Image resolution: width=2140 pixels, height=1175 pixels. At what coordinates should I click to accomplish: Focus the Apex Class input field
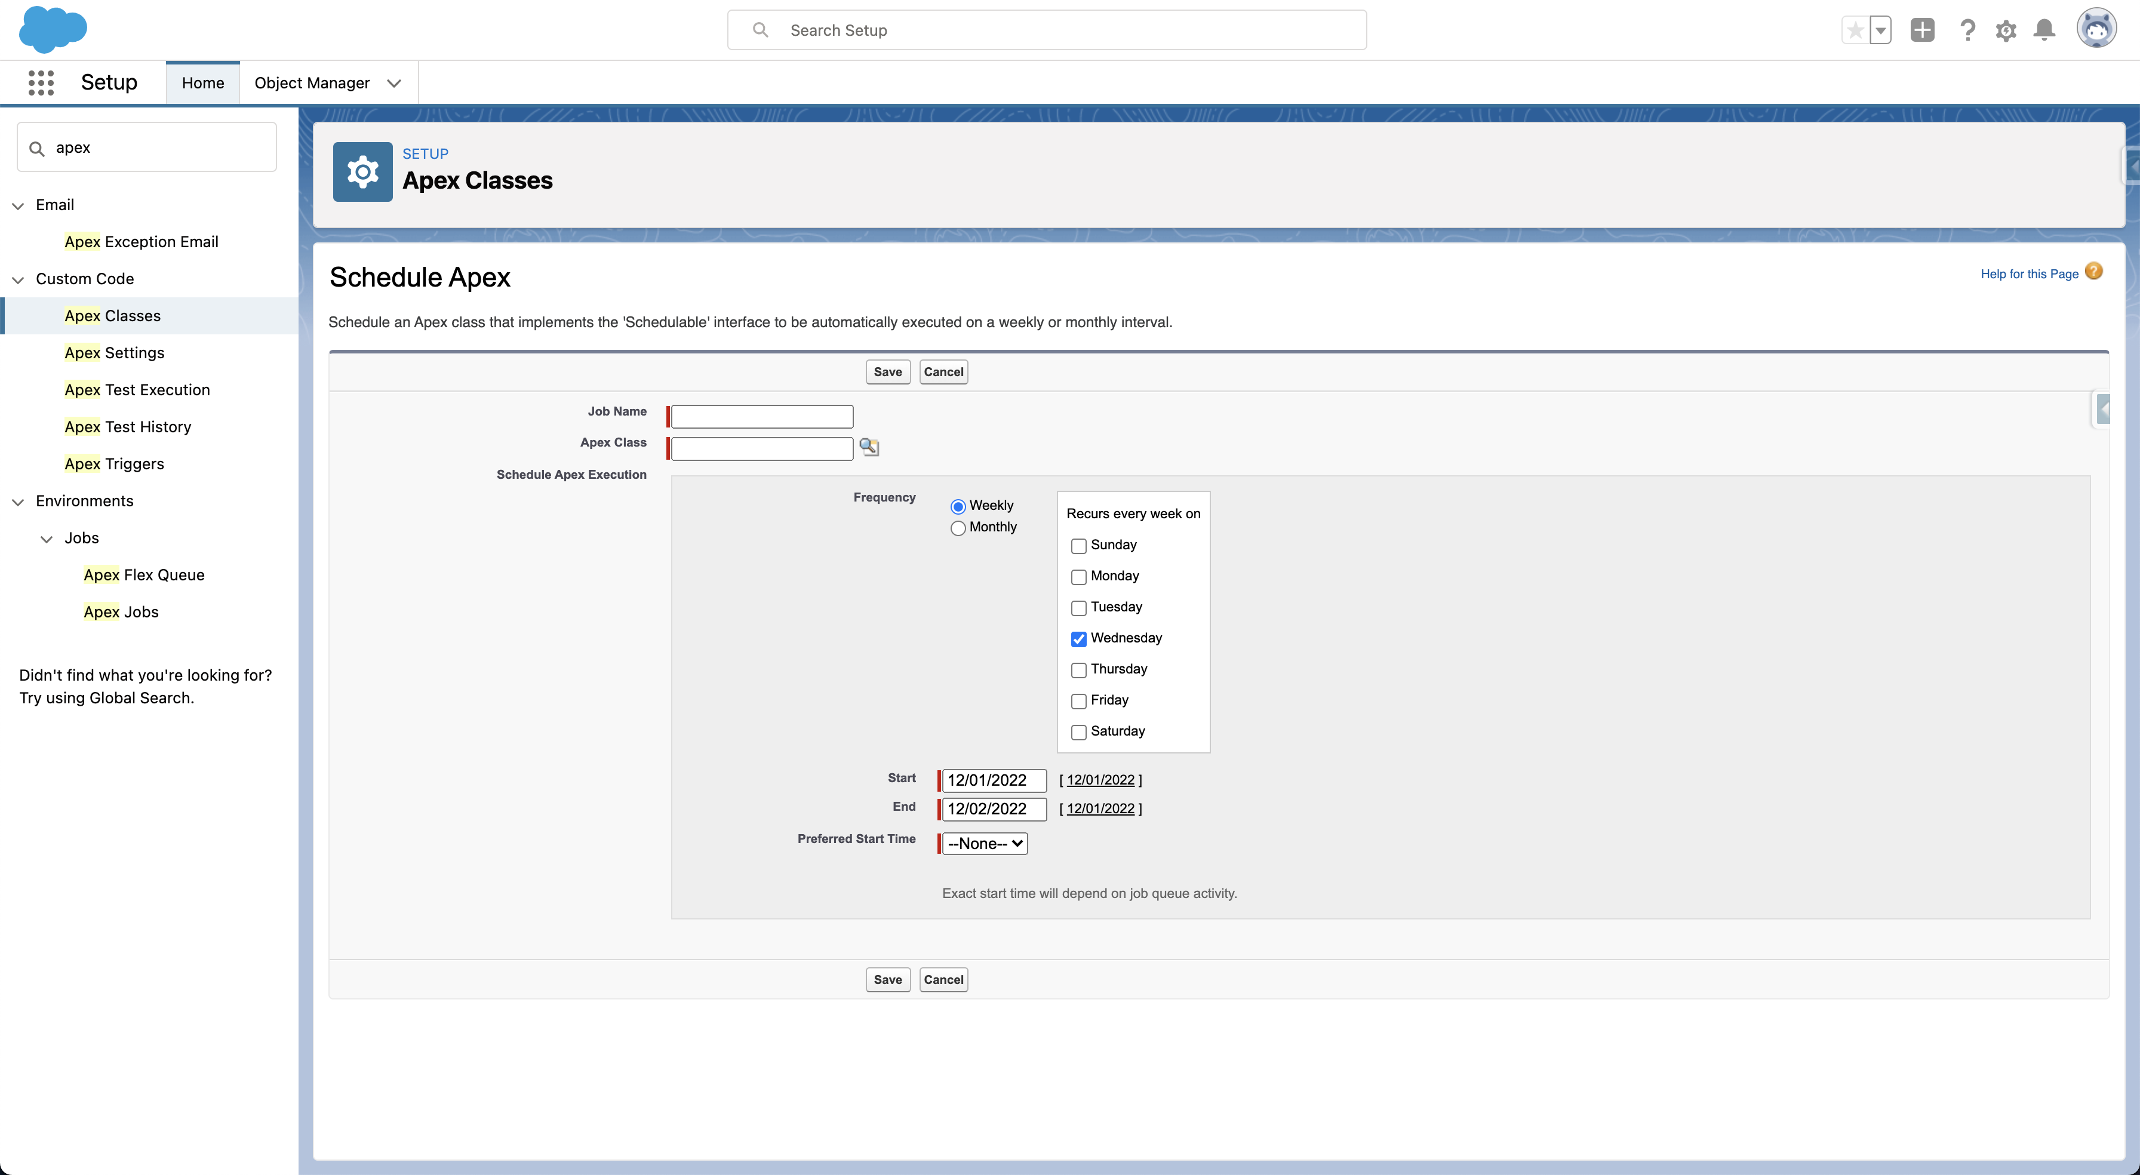pos(762,449)
